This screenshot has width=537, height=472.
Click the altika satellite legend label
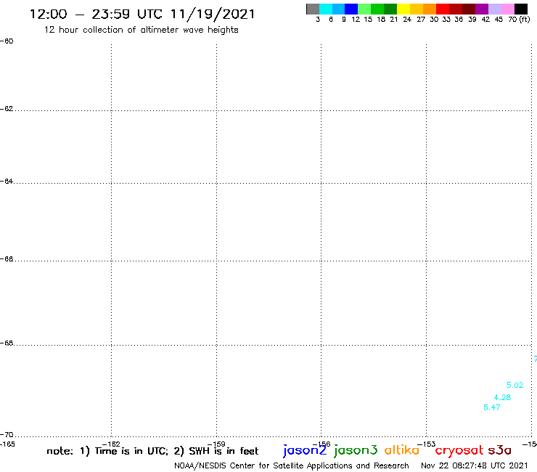402,450
